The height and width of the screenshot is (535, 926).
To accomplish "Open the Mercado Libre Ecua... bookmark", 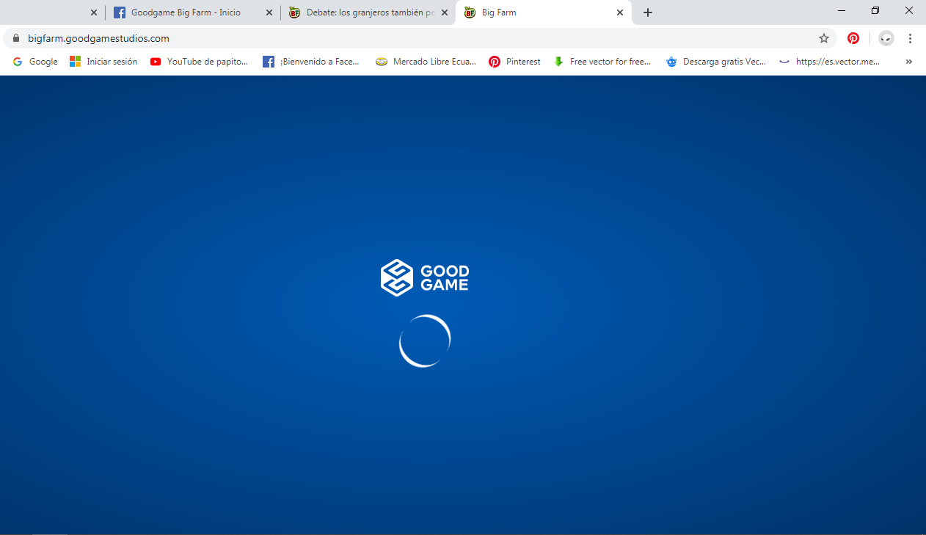I will pyautogui.click(x=426, y=62).
